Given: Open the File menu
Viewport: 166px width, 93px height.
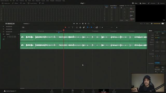Looking at the screenshot, I should point(11,1).
